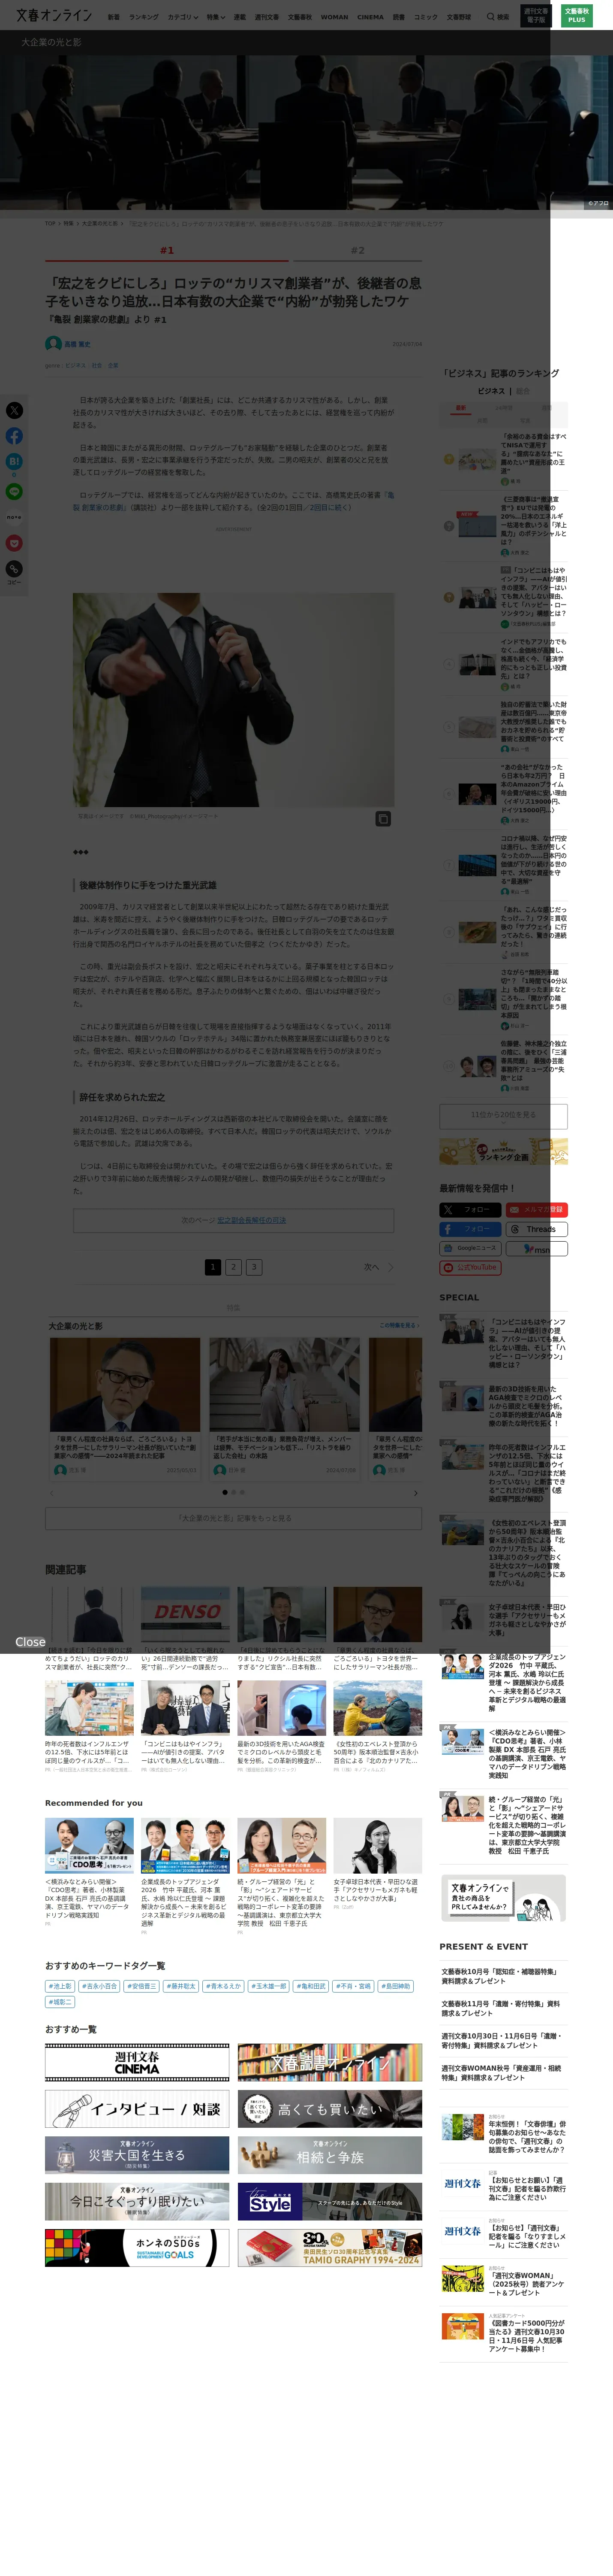613x2576 pixels.
Task: Open ランキング企画 banner
Action: [503, 1152]
